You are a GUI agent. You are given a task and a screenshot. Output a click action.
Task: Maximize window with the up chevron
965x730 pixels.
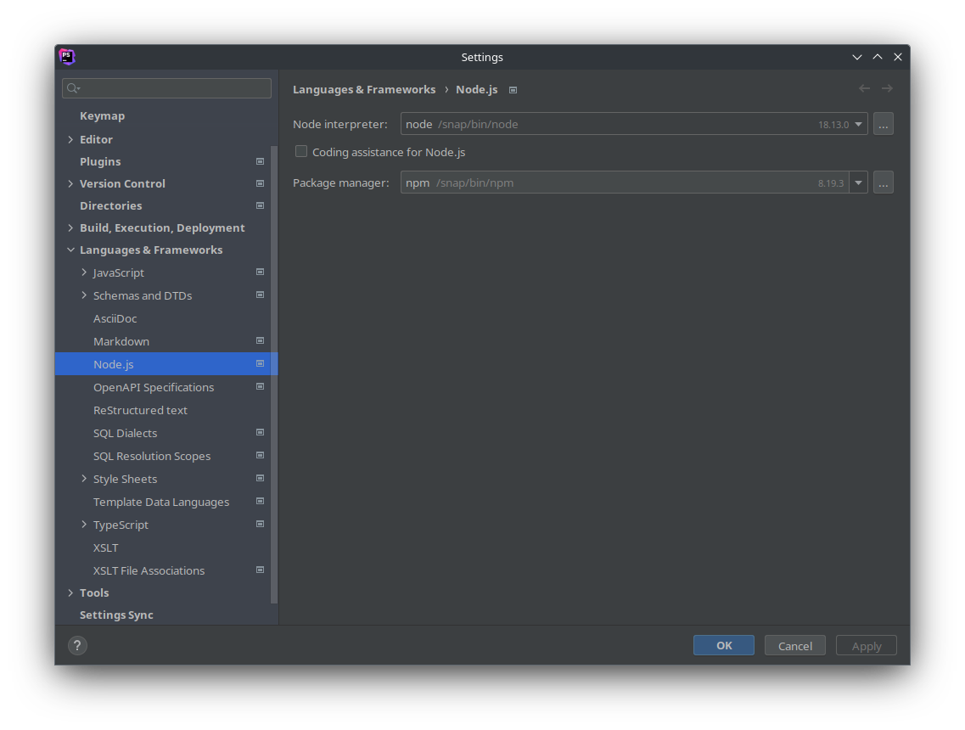click(878, 57)
